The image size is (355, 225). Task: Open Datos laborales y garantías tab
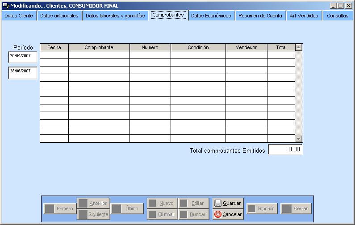[115, 16]
